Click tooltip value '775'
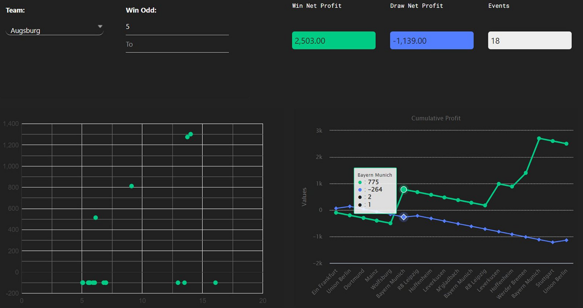The width and height of the screenshot is (583, 308). pos(373,182)
